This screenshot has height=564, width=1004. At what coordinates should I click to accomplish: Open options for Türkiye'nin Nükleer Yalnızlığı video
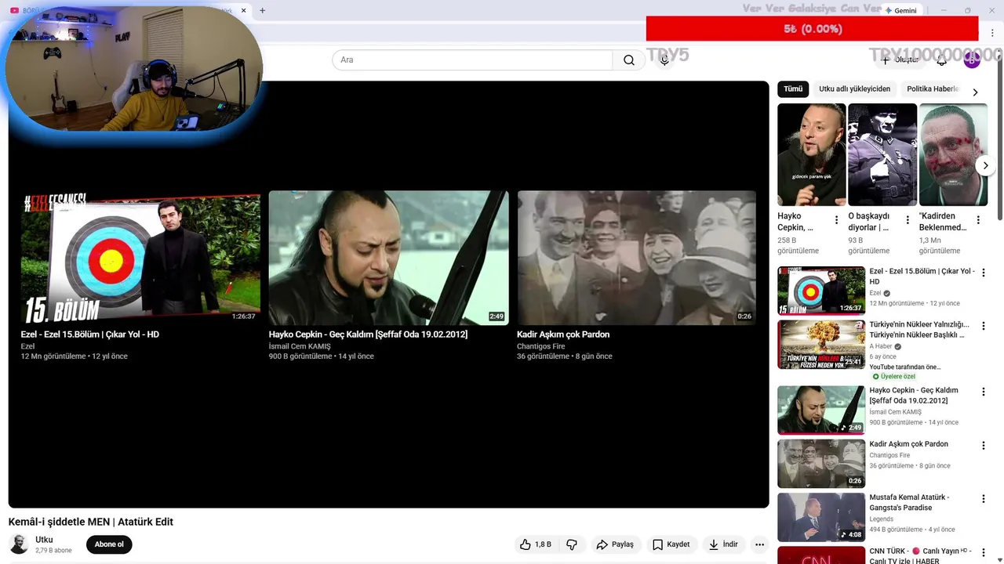pos(984,326)
